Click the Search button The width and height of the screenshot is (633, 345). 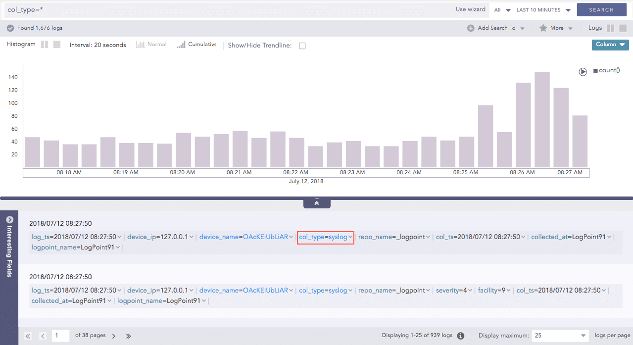click(601, 10)
